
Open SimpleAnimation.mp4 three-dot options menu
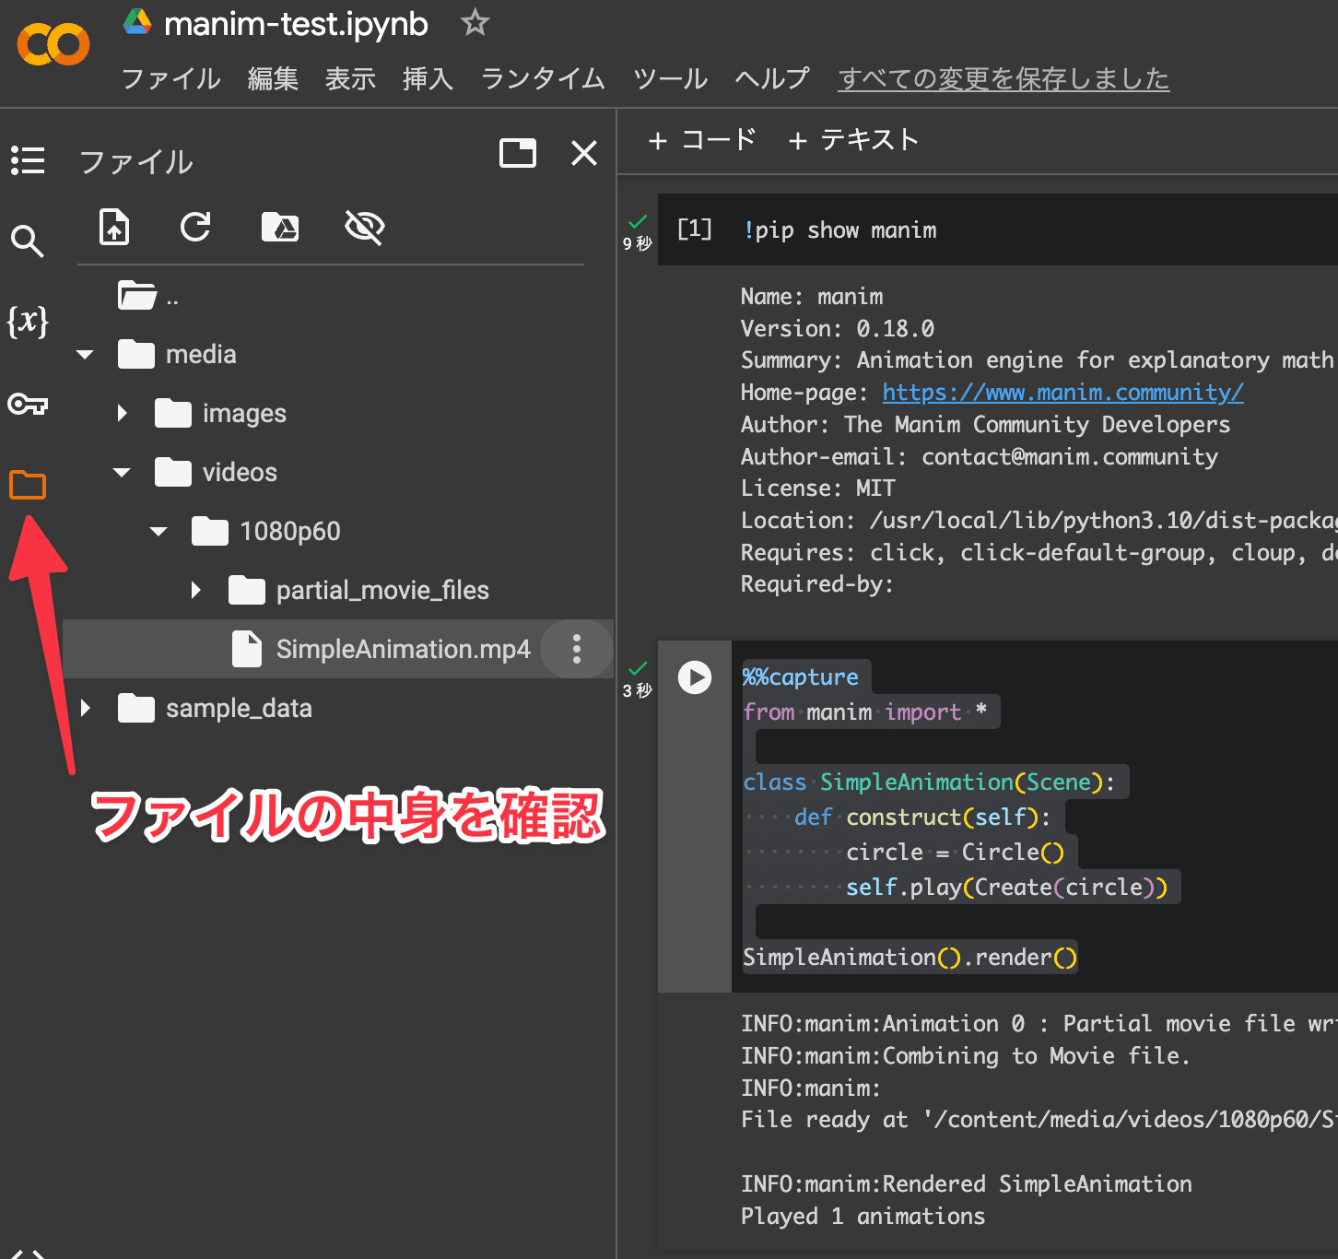pyautogui.click(x=577, y=650)
